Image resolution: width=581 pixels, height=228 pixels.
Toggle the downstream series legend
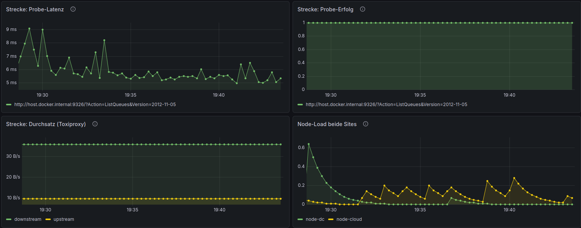(x=28, y=219)
